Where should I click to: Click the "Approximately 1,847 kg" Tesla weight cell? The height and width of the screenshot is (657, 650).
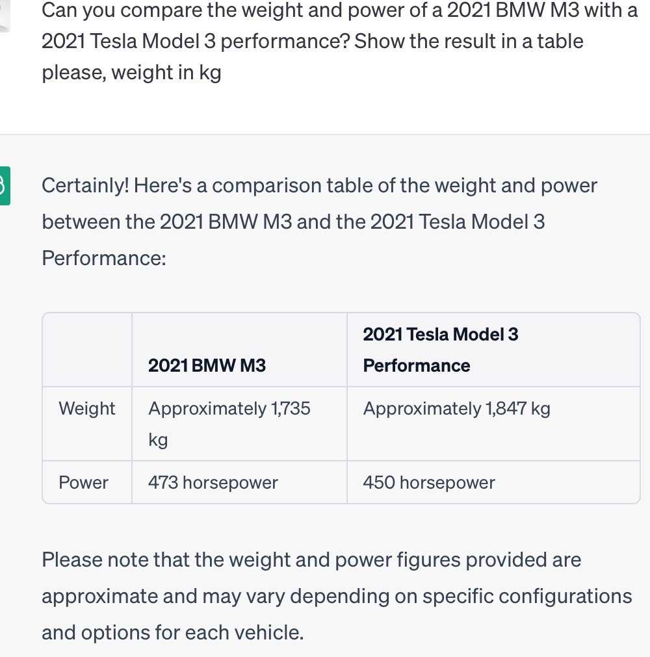click(x=456, y=409)
